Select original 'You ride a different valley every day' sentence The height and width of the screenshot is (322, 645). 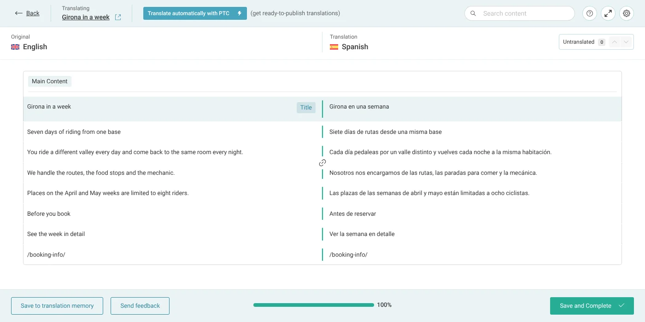pos(135,152)
